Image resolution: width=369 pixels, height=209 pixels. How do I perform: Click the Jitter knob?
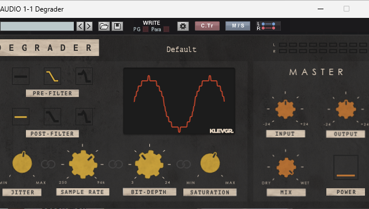coord(22,163)
